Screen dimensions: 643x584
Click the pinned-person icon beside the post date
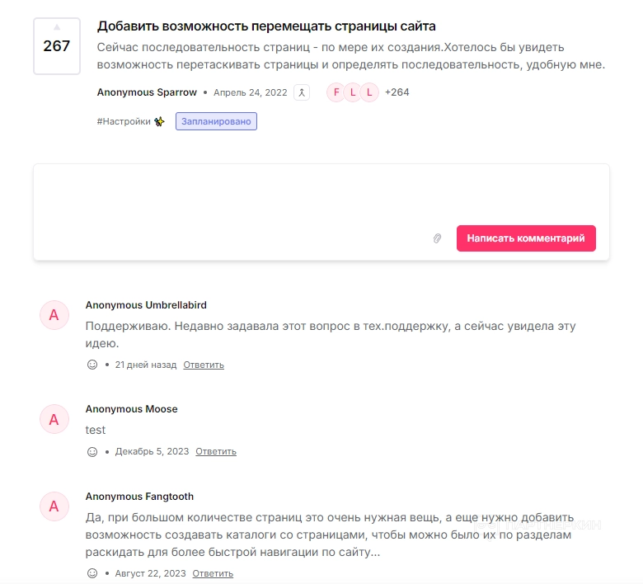302,92
